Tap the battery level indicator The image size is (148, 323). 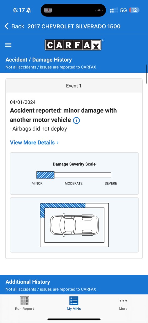134,10
